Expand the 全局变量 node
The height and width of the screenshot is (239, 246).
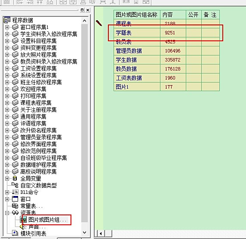tap(7, 179)
